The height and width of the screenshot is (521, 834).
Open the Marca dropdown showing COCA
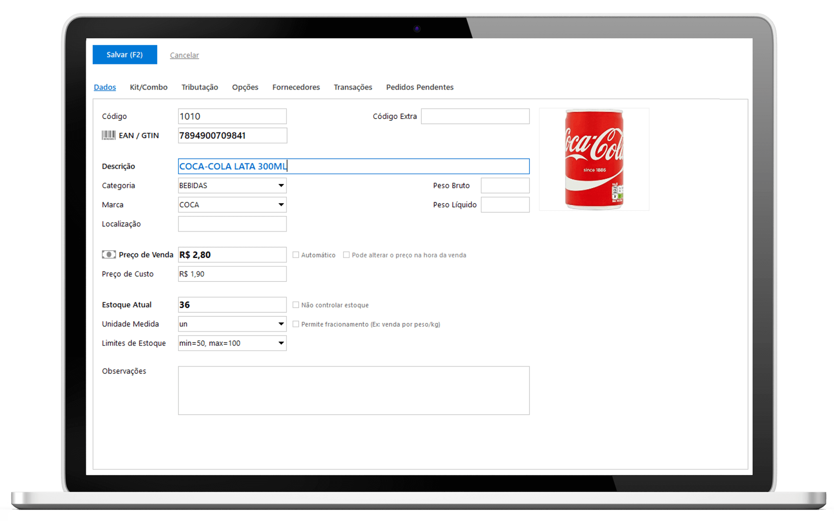click(x=281, y=205)
